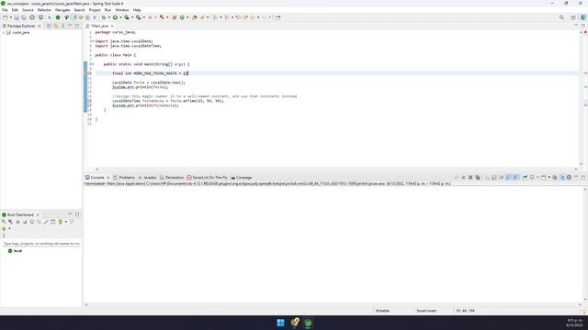Click the Open Perspective icon

click(x=573, y=17)
